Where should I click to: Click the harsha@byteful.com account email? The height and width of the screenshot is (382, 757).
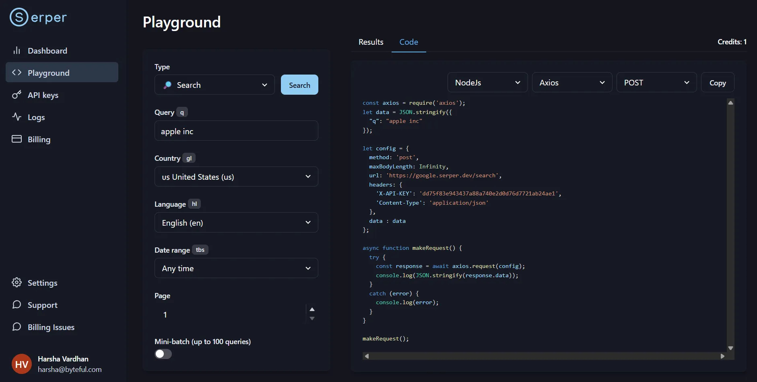tap(70, 369)
